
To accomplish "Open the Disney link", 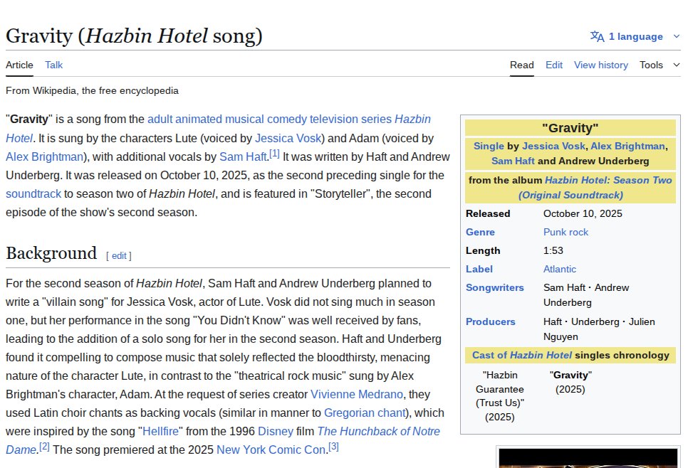I will coord(276,431).
